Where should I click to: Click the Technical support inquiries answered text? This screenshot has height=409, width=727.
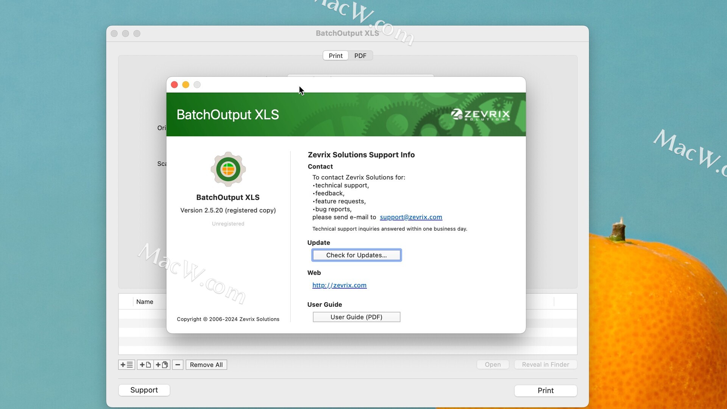(x=390, y=229)
